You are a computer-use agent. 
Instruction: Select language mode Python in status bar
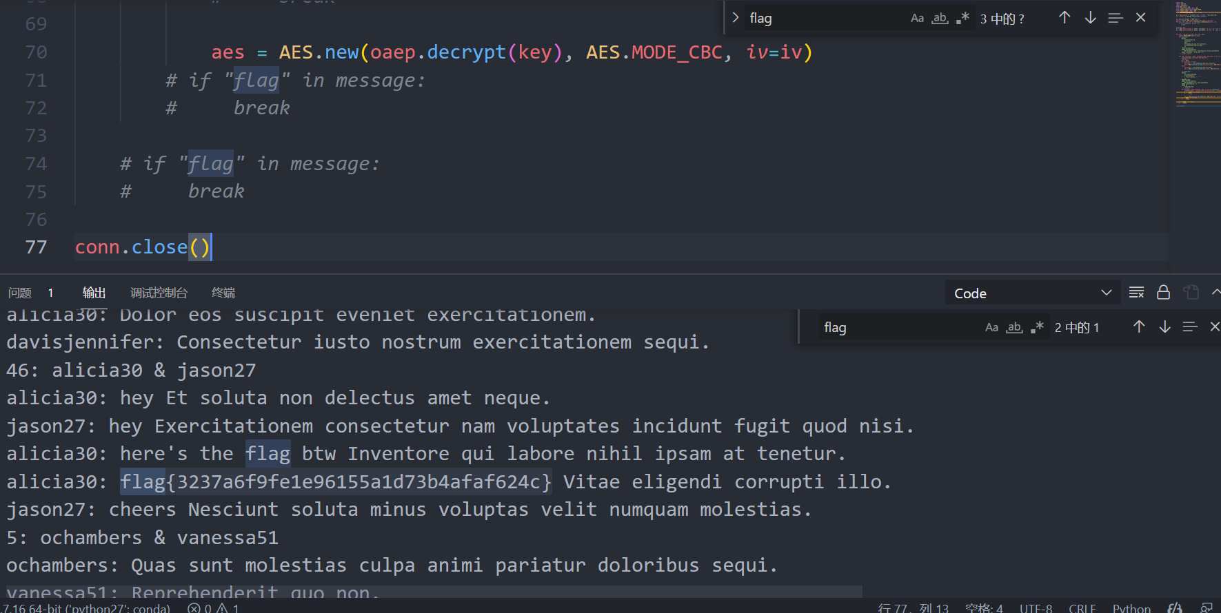[1131, 608]
